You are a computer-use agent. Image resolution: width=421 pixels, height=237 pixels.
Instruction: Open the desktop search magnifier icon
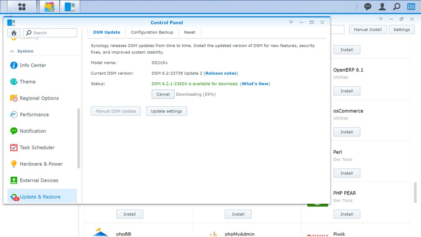(397, 6)
